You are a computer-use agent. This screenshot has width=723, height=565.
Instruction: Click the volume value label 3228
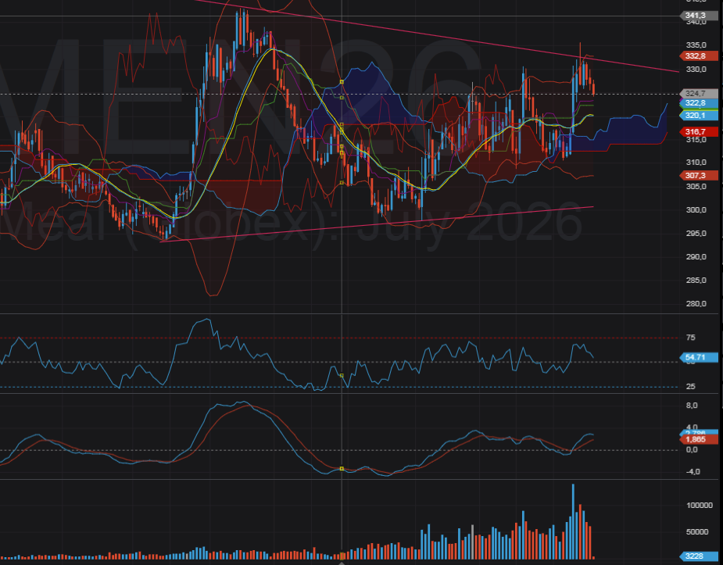coord(695,556)
